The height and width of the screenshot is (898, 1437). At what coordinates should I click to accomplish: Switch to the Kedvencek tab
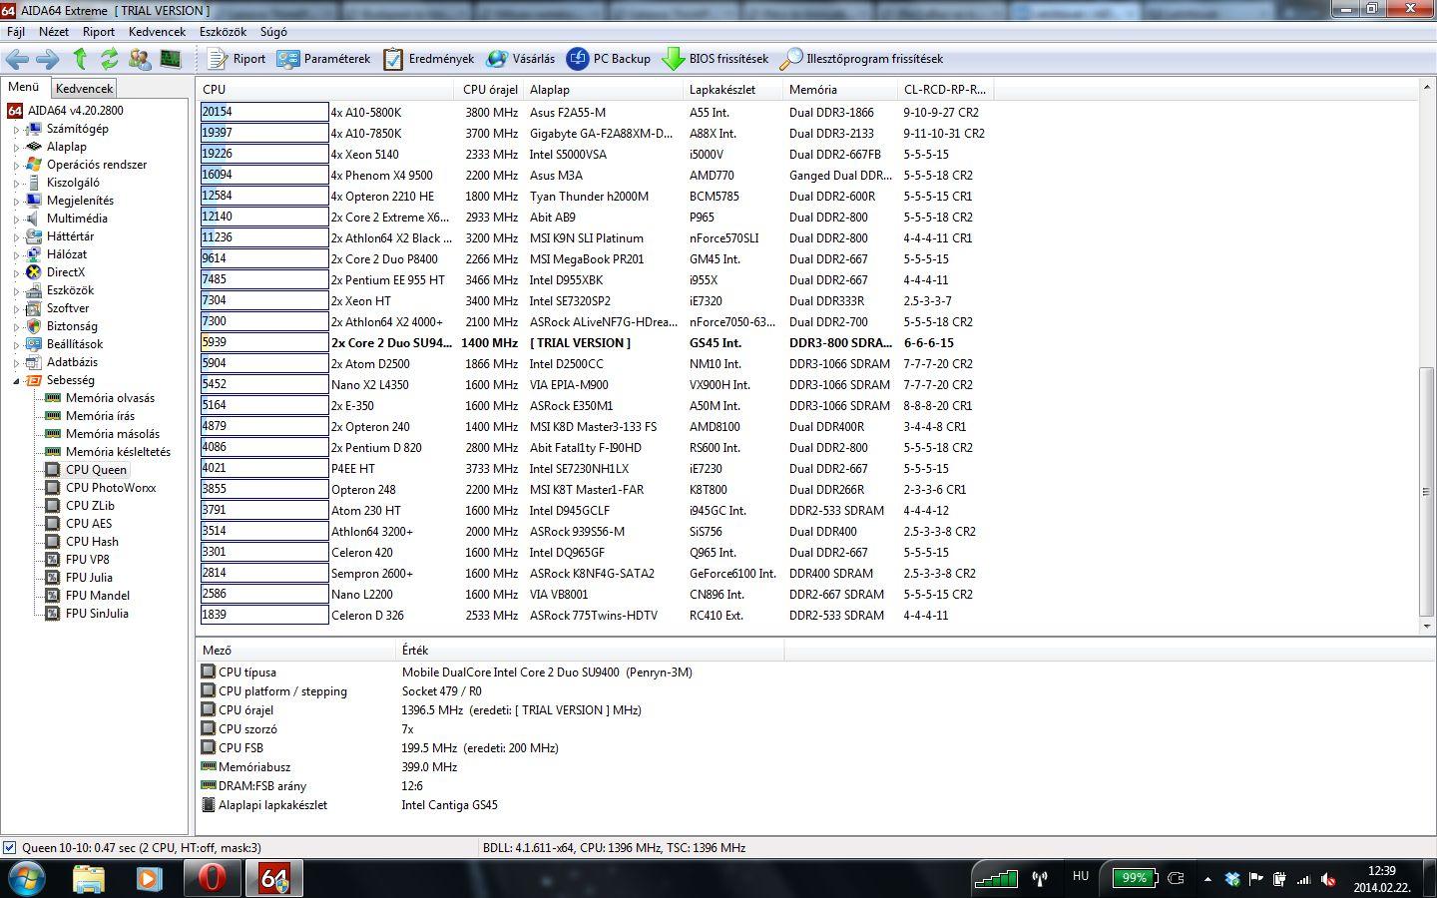84,89
